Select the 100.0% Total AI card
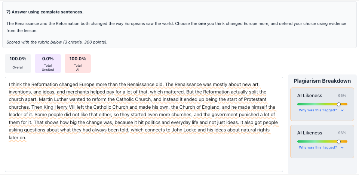Screen dimensions: 359x175 point(78,63)
